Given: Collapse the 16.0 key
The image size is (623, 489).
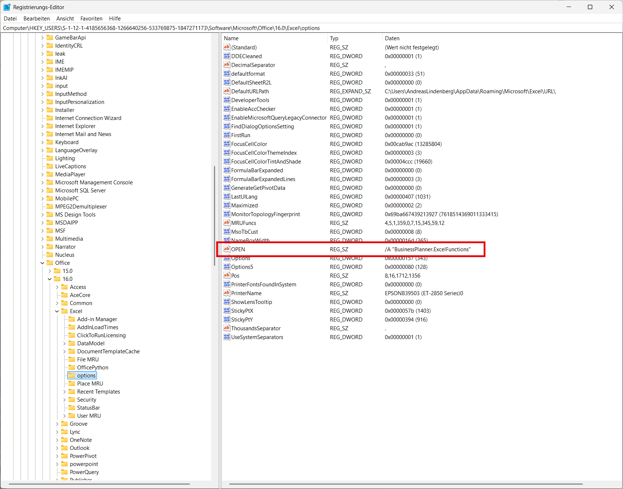Looking at the screenshot, I should [50, 279].
